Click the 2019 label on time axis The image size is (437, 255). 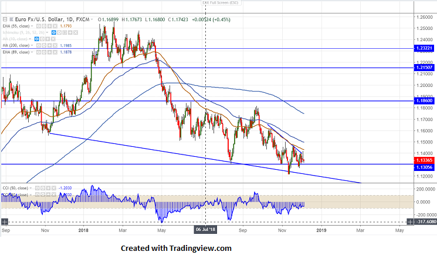(x=321, y=230)
